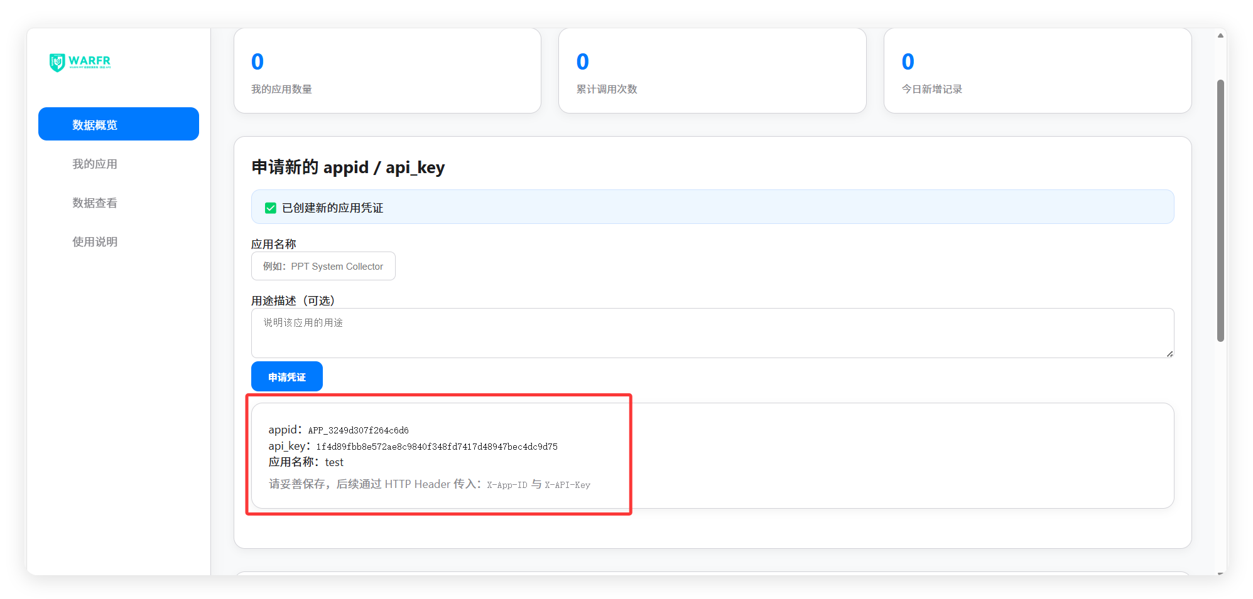Focus the 应用名称 input field
Image resolution: width=1253 pixels, height=599 pixels.
(323, 266)
